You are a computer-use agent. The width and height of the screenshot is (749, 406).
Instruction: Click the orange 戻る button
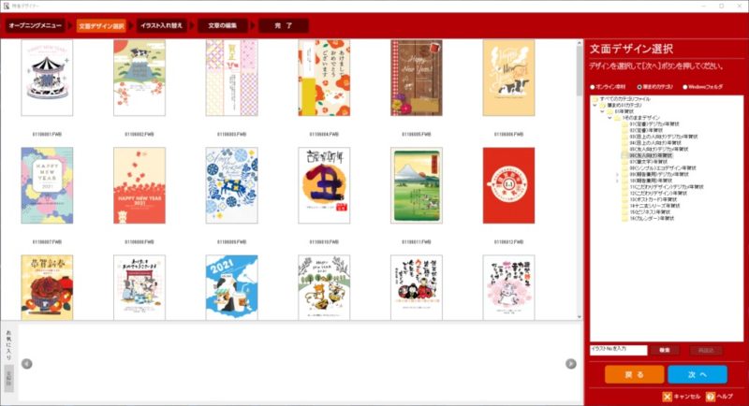pyautogui.click(x=635, y=374)
